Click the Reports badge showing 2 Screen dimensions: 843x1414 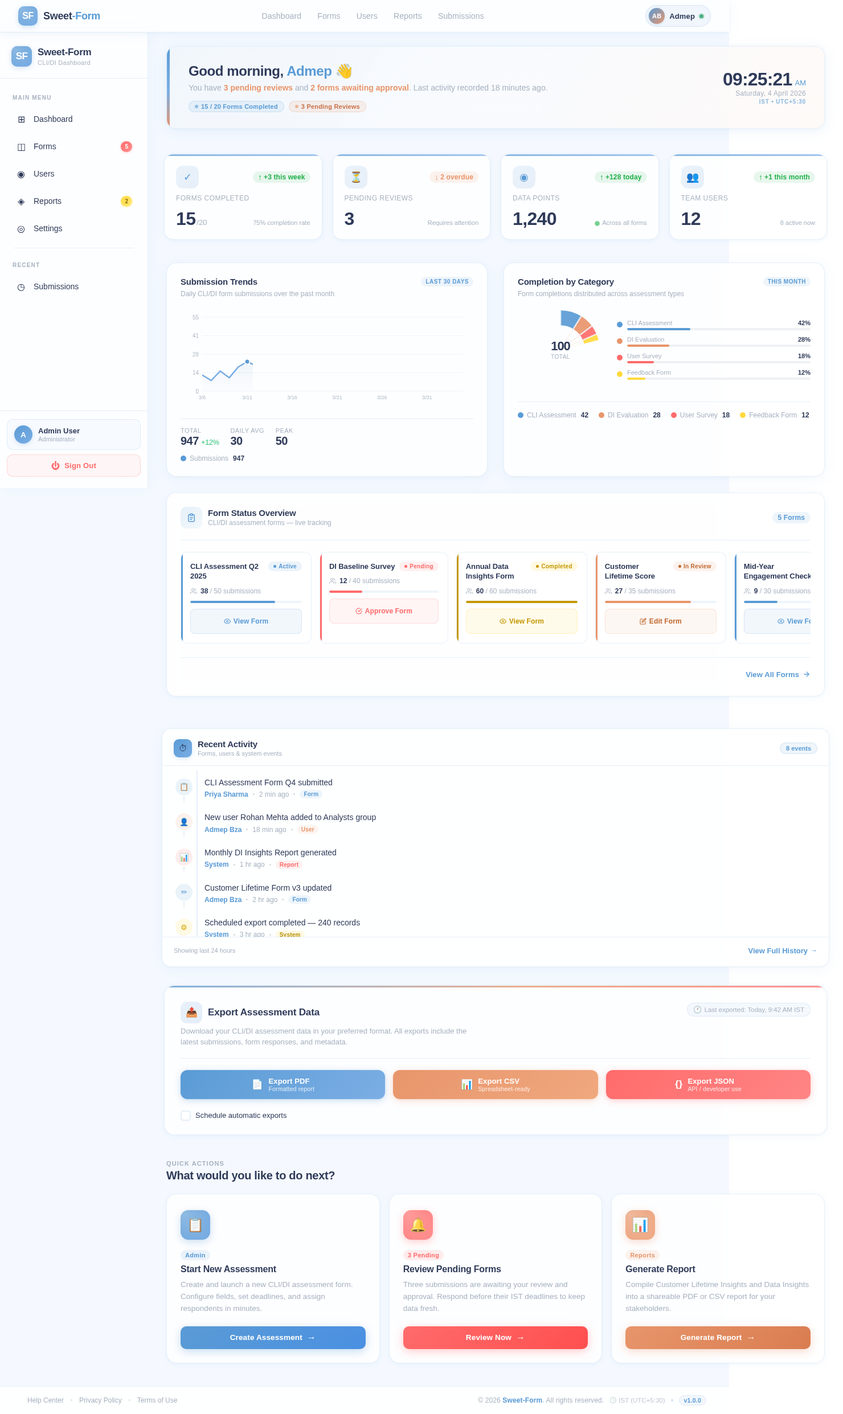(x=126, y=201)
